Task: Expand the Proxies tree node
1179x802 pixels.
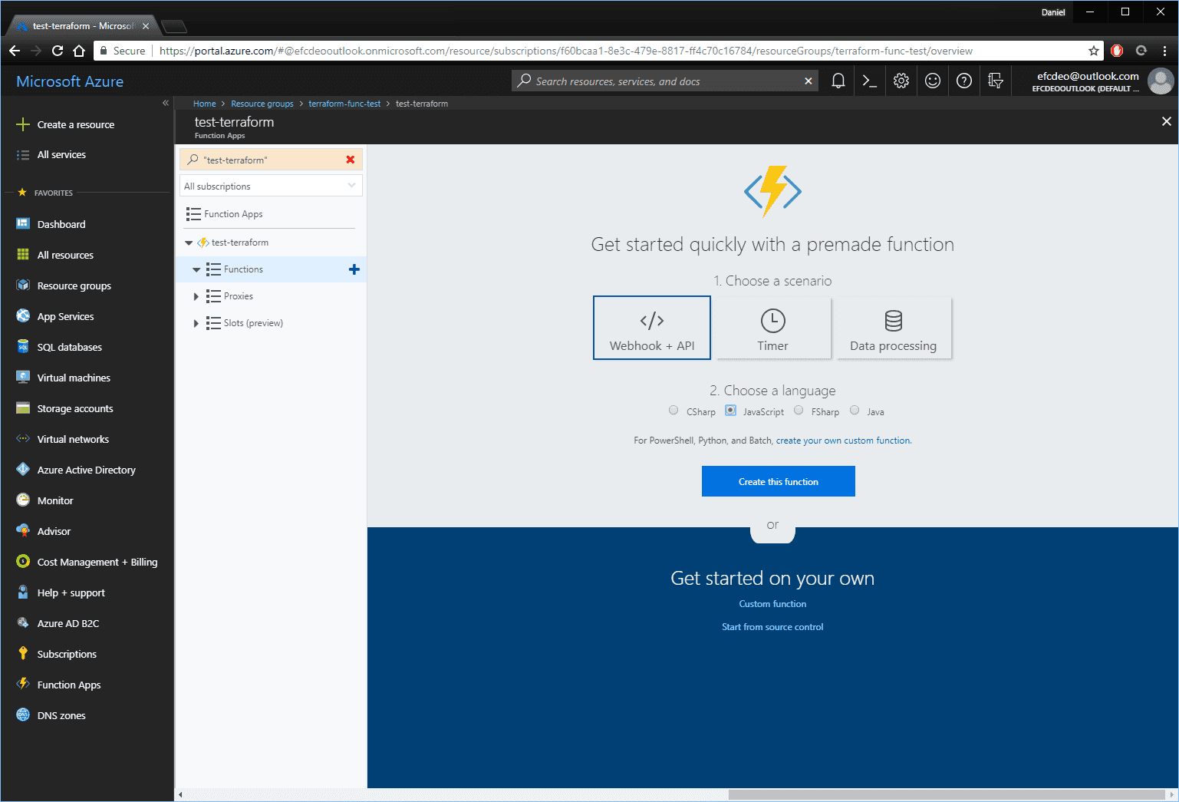Action: [x=196, y=296]
